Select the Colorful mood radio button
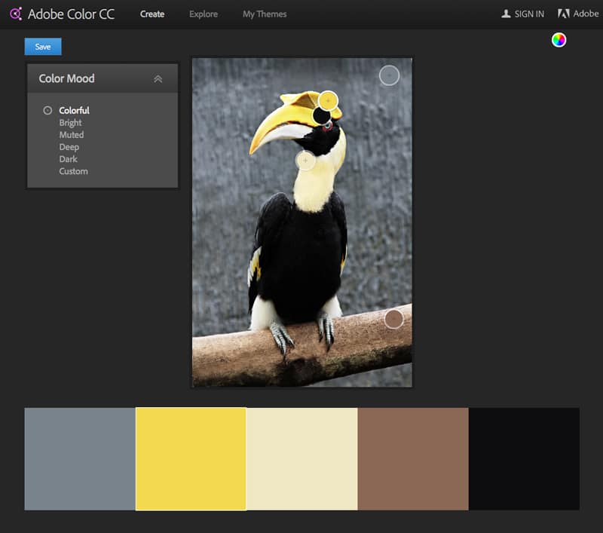The width and height of the screenshot is (603, 533). pos(47,110)
